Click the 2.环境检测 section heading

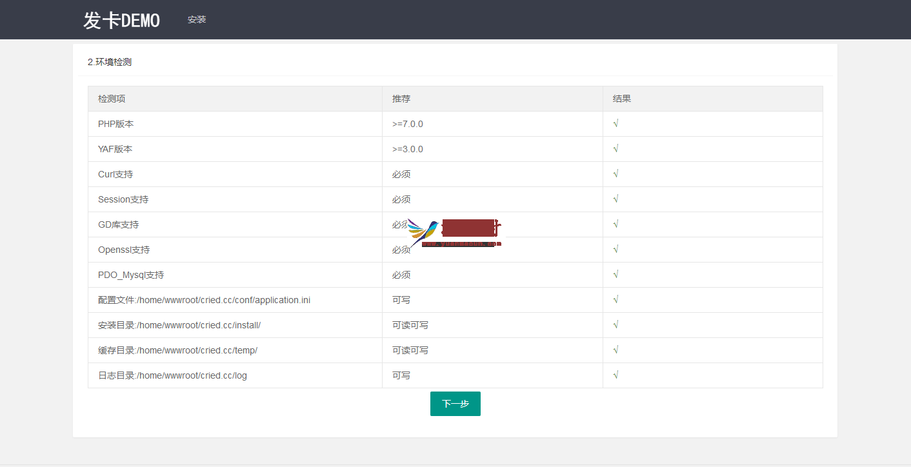point(110,62)
